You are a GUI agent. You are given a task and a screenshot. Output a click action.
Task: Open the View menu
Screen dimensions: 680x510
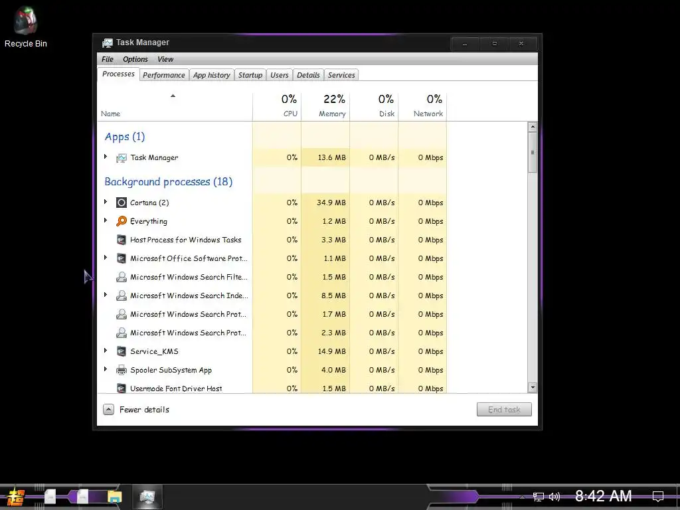click(x=165, y=59)
